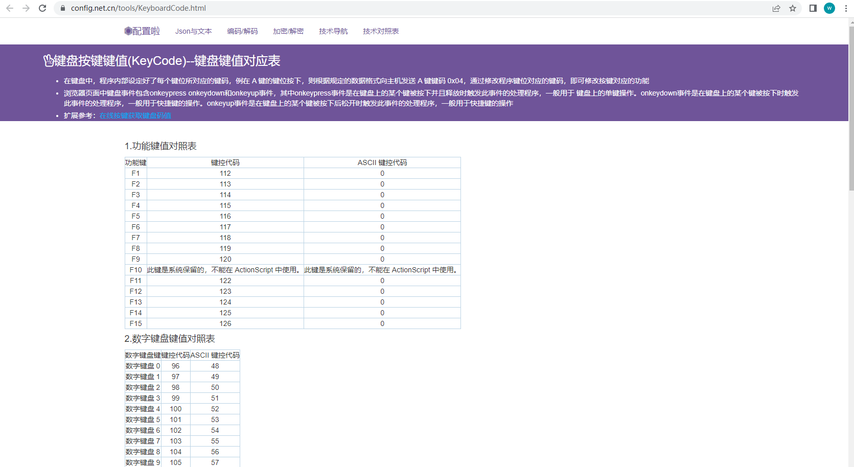Open the share icon in the toolbar

point(776,8)
